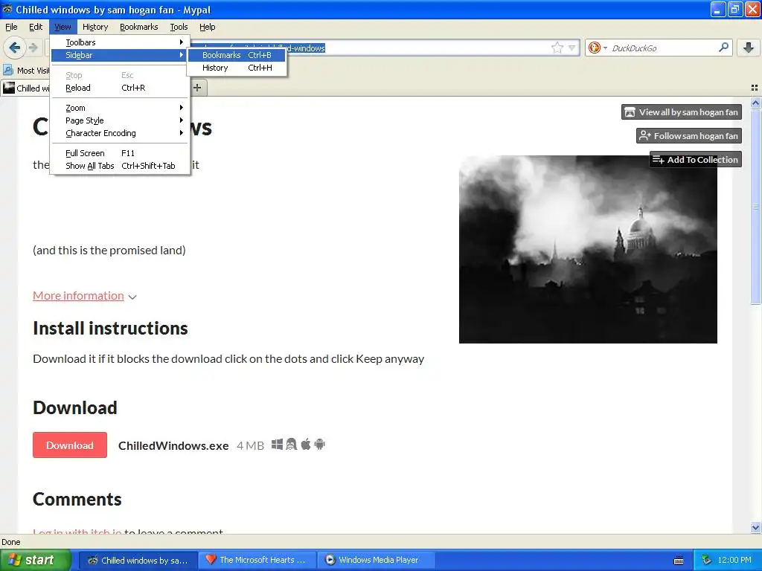
Task: Click the Install instructions heading
Action: tap(110, 328)
